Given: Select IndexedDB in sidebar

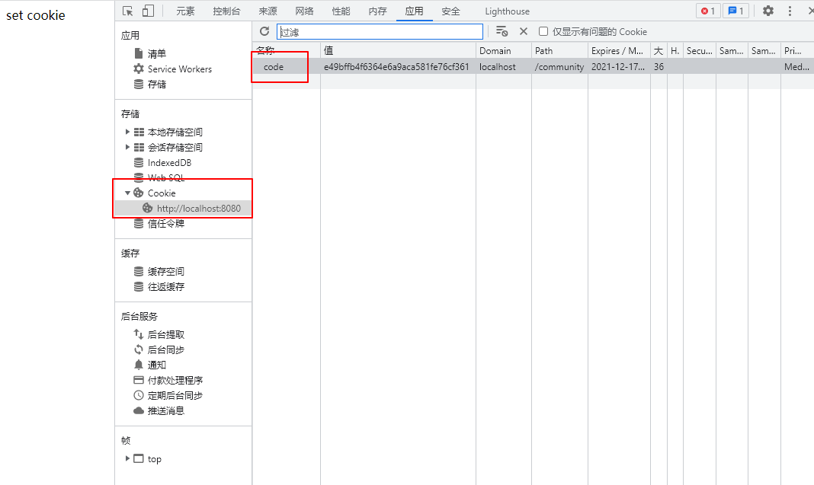Looking at the screenshot, I should point(169,162).
